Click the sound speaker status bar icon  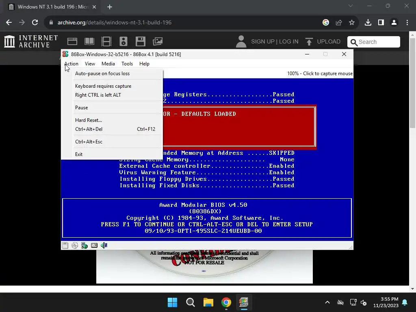pos(104,245)
